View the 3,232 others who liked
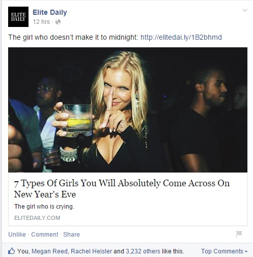This screenshot has height=257, width=253. (143, 251)
